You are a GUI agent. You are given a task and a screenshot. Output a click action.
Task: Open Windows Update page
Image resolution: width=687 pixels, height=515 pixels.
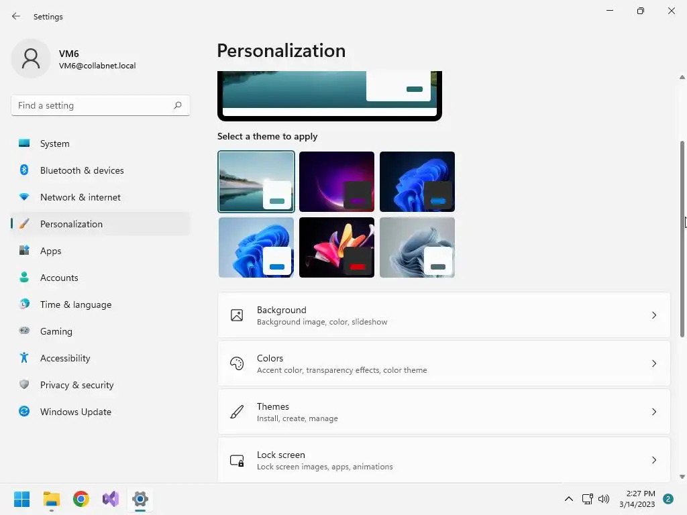(101, 411)
